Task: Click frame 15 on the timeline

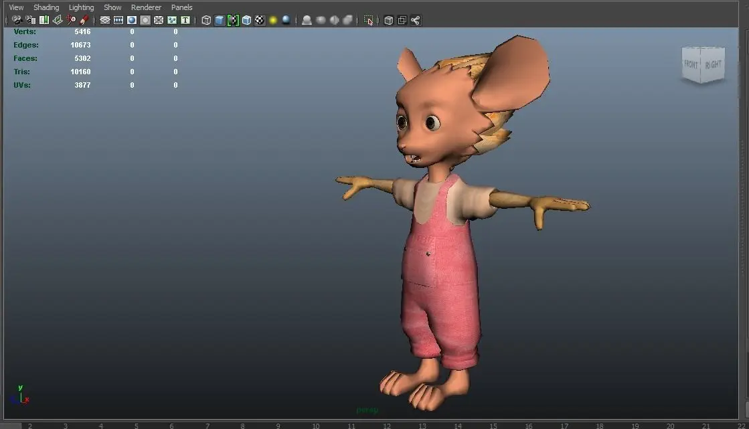Action: (x=493, y=426)
